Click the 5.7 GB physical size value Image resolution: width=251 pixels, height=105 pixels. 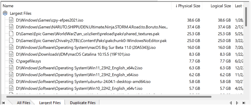(195, 88)
